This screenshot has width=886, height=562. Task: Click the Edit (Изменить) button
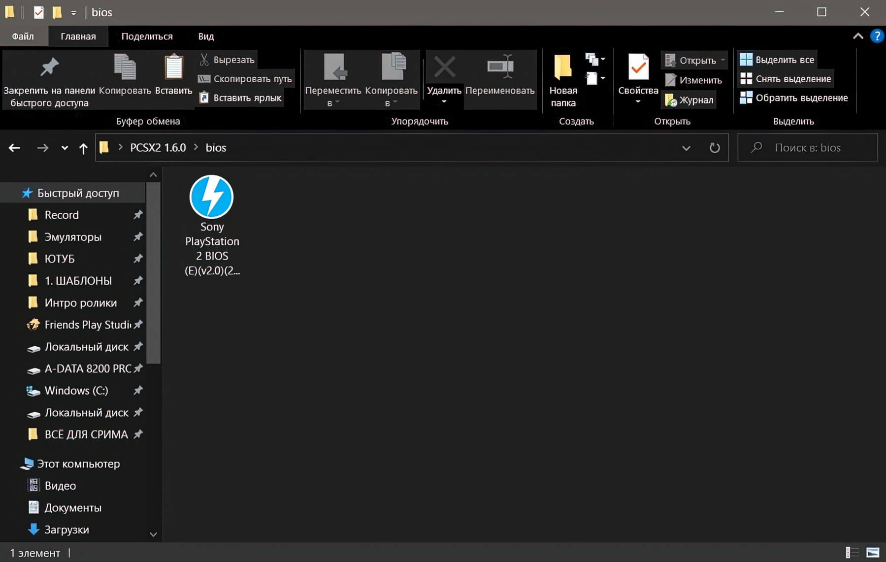coord(693,80)
